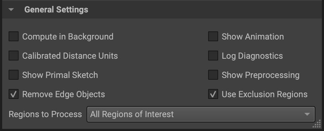Image resolution: width=324 pixels, height=131 pixels.
Task: Enable the Compute in Background checkbox
Action: [14, 36]
